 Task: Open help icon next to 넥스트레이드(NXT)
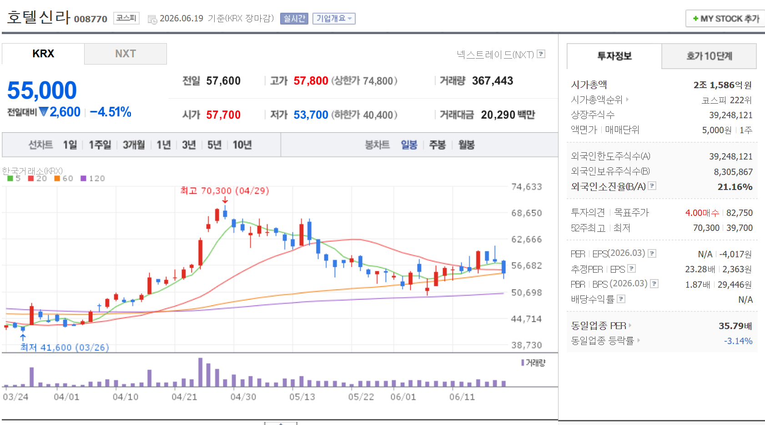point(541,54)
